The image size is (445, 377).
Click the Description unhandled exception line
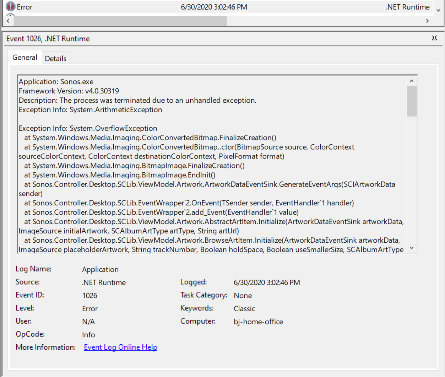tap(137, 100)
